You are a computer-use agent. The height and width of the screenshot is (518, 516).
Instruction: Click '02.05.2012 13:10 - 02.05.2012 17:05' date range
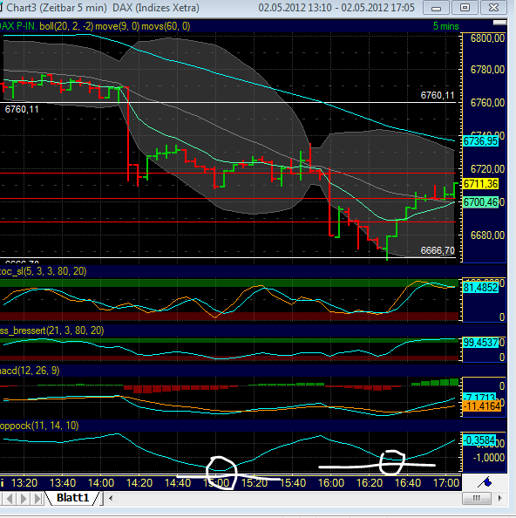pyautogui.click(x=336, y=8)
